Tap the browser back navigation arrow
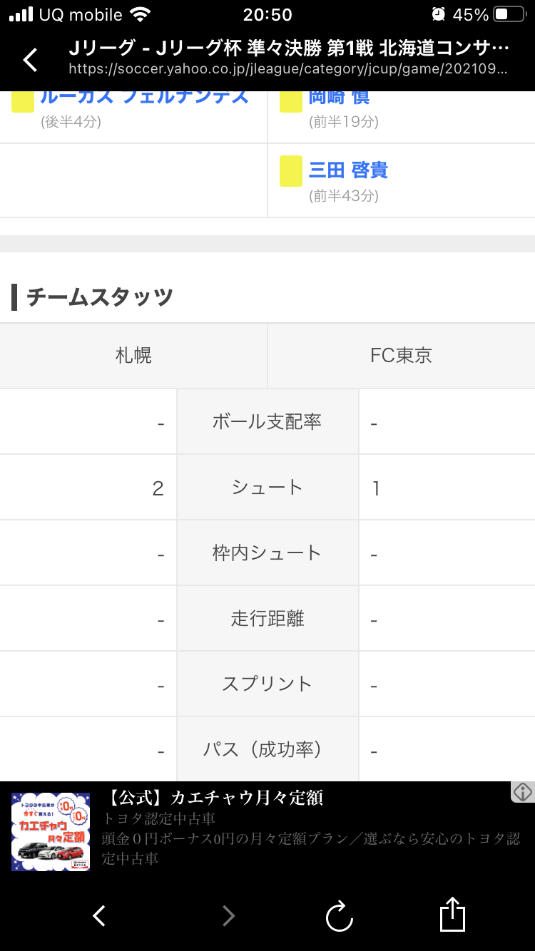 point(100,916)
